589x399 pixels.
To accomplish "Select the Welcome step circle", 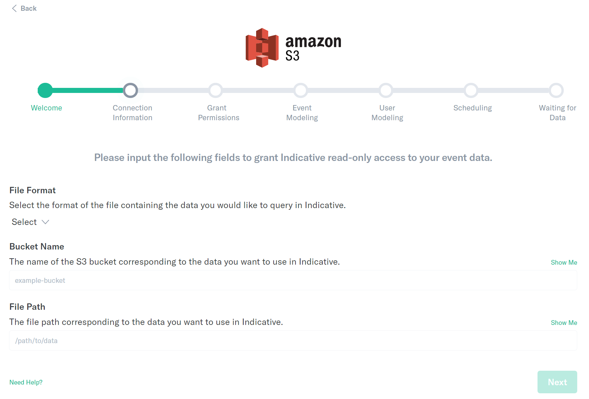I will click(45, 90).
